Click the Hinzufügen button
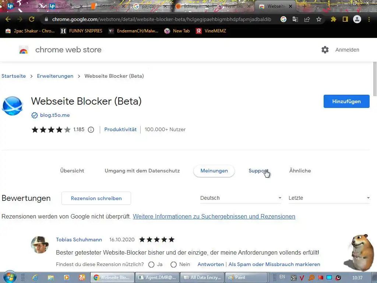This screenshot has height=283, width=377. [x=346, y=101]
